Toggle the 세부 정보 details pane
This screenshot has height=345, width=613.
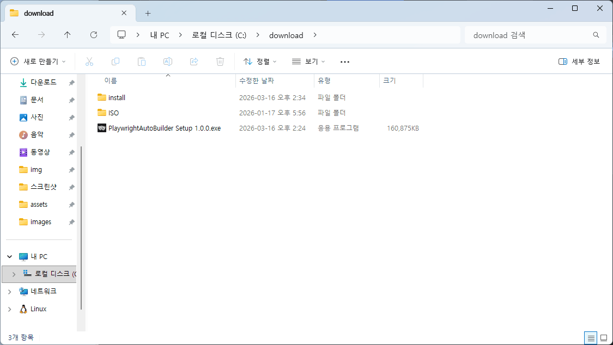click(x=579, y=61)
